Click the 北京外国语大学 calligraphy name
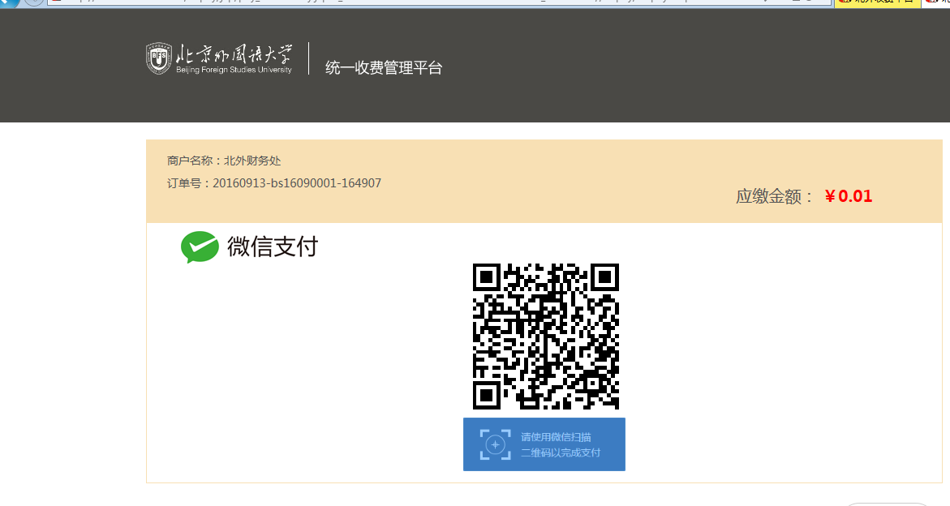950x506 pixels. tap(234, 54)
